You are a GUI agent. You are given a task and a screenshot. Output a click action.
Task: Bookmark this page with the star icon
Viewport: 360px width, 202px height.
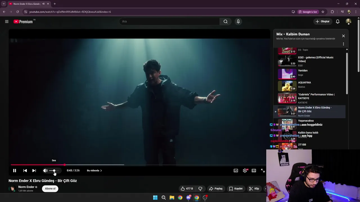click(323, 12)
